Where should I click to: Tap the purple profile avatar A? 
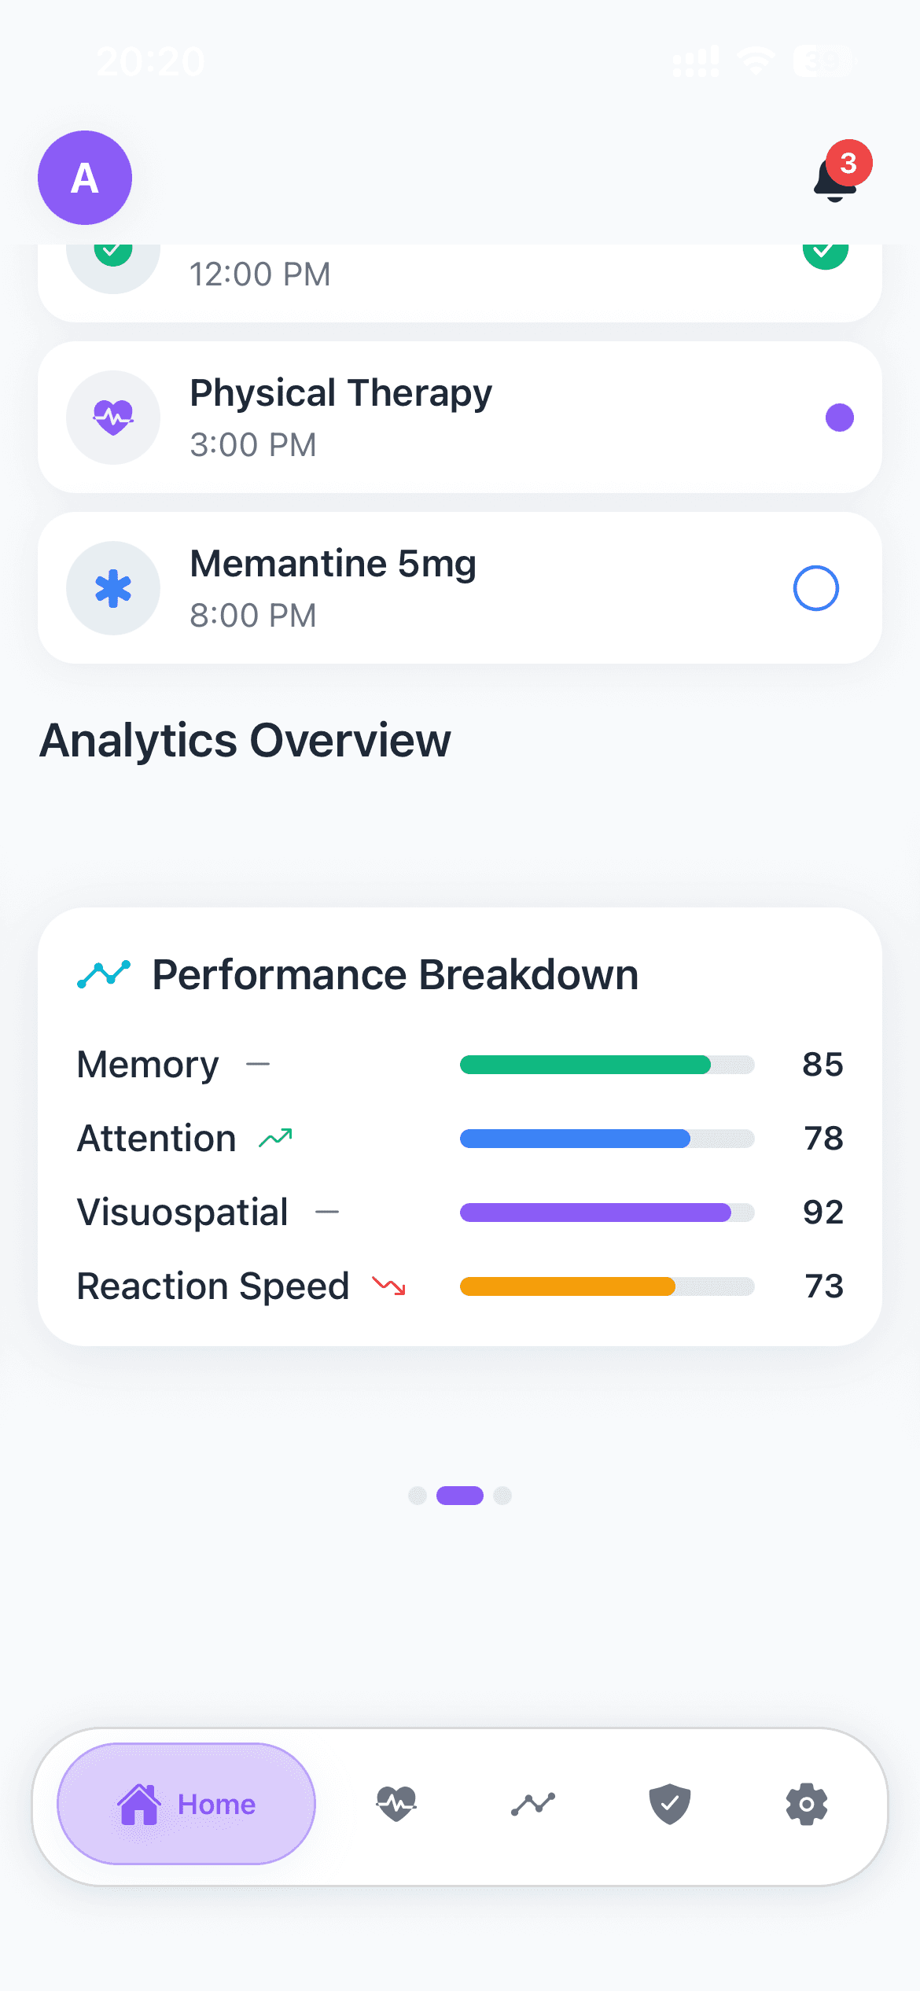tap(85, 178)
